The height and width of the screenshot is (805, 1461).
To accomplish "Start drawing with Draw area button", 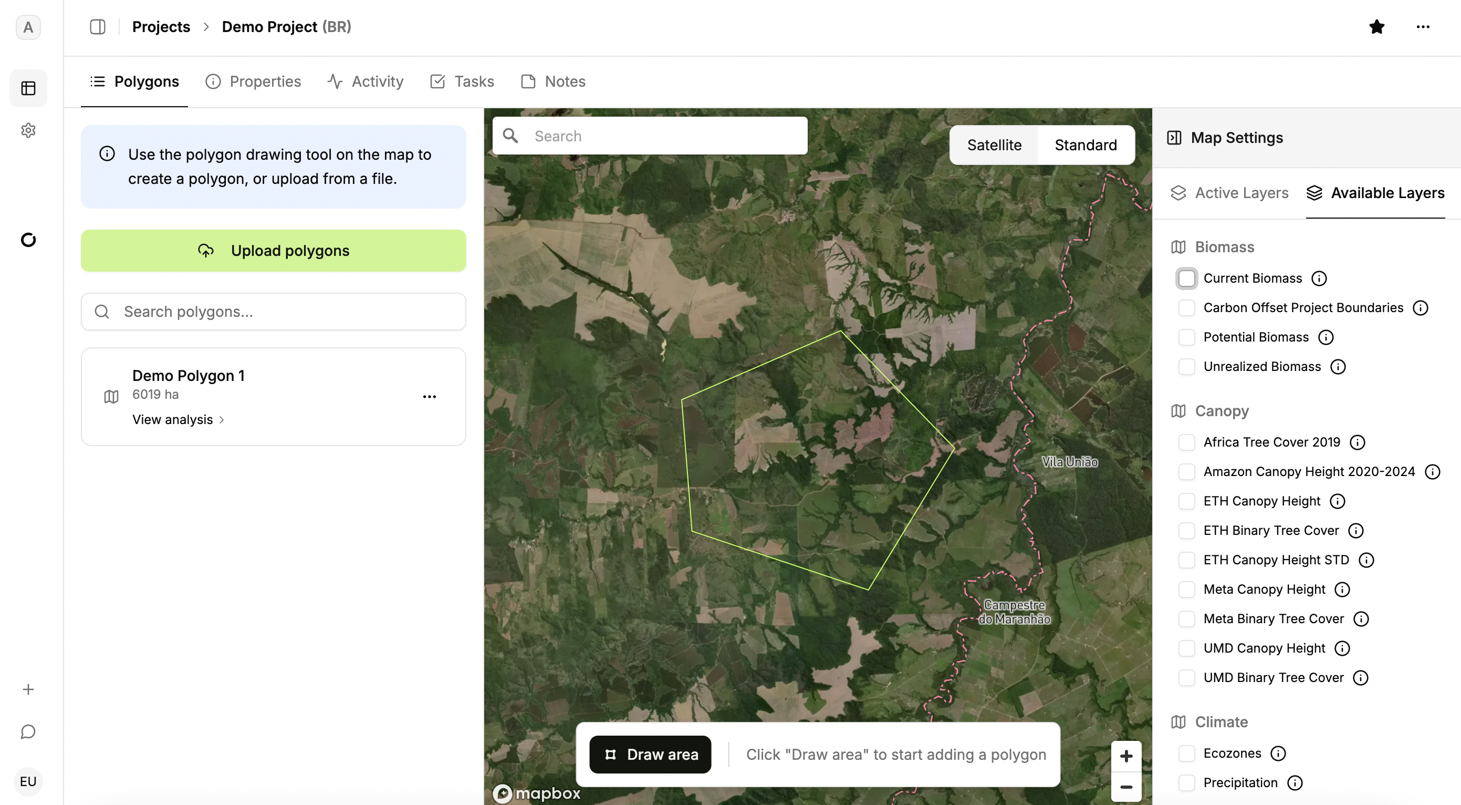I will 650,754.
